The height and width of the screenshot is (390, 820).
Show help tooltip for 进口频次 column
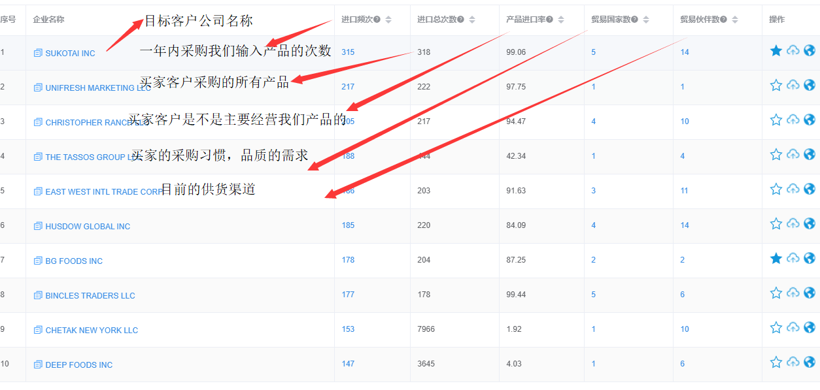(x=377, y=20)
